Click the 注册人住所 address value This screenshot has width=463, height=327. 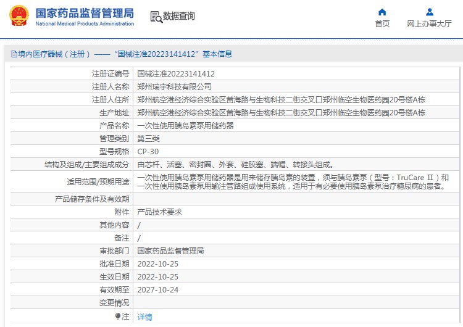[281, 100]
